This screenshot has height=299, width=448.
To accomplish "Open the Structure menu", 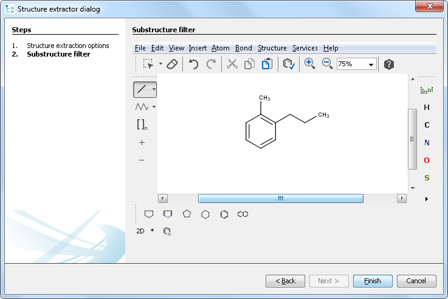I will [x=272, y=48].
